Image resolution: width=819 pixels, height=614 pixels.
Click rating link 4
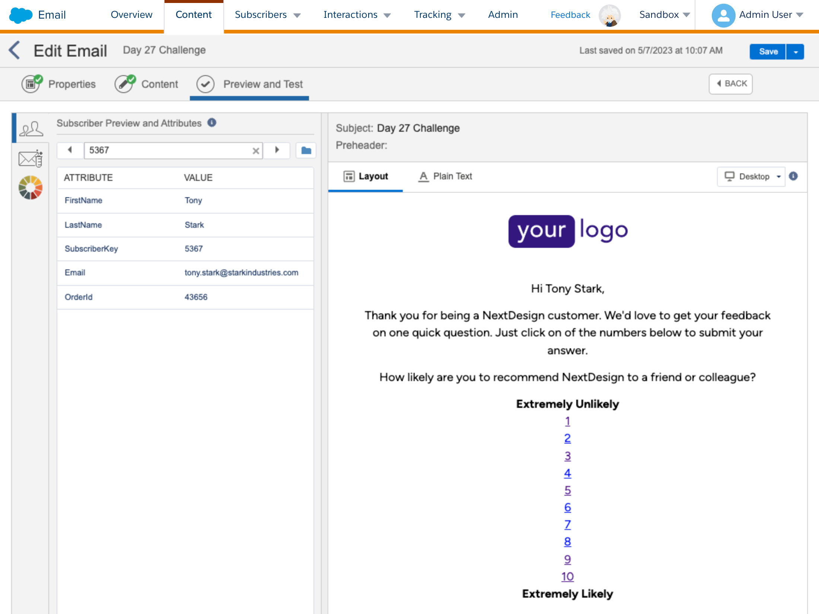point(567,473)
